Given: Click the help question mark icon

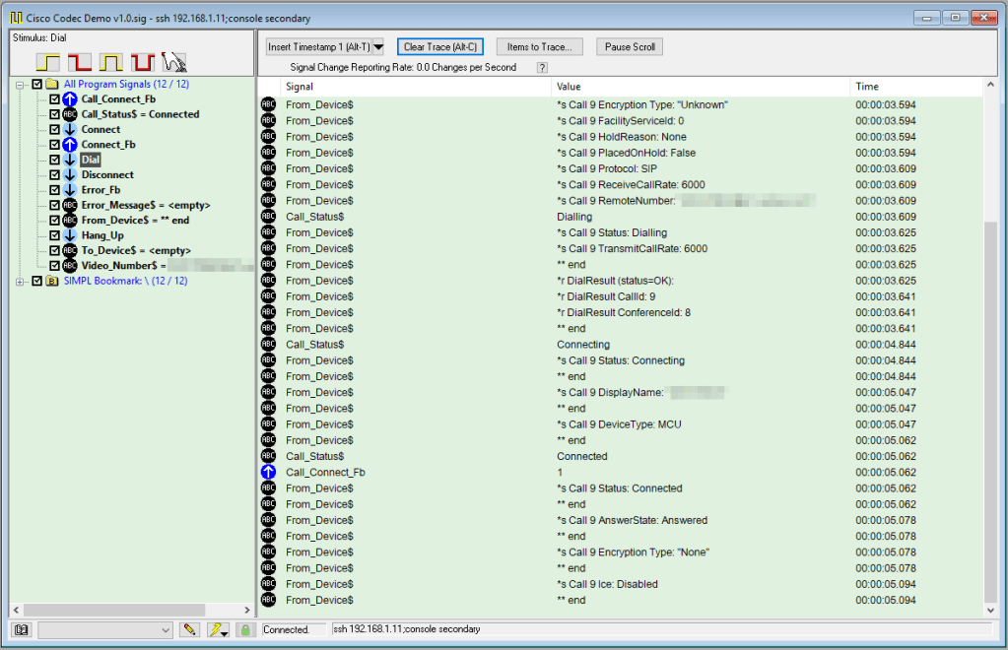Looking at the screenshot, I should click(541, 68).
